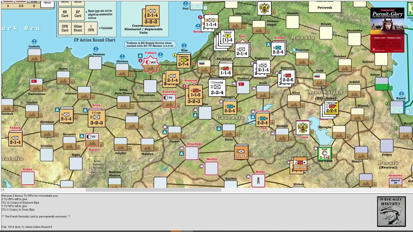This screenshot has width=413, height=232.
Task: Click the anchor port icon at Rize
Action: [184, 46]
